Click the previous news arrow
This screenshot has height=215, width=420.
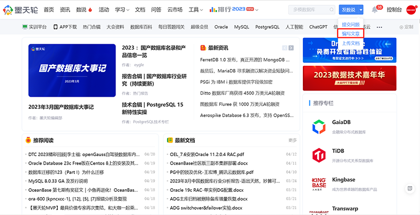pos(285,48)
